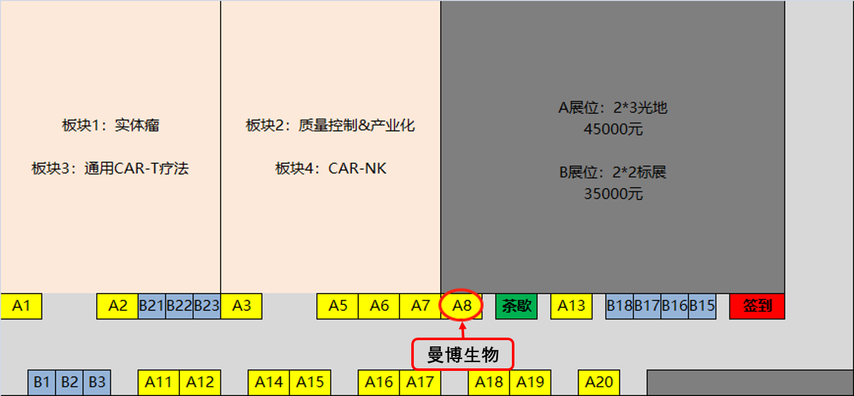This screenshot has height=396, width=854.
Task: Select the circled booth A8
Action: point(462,306)
